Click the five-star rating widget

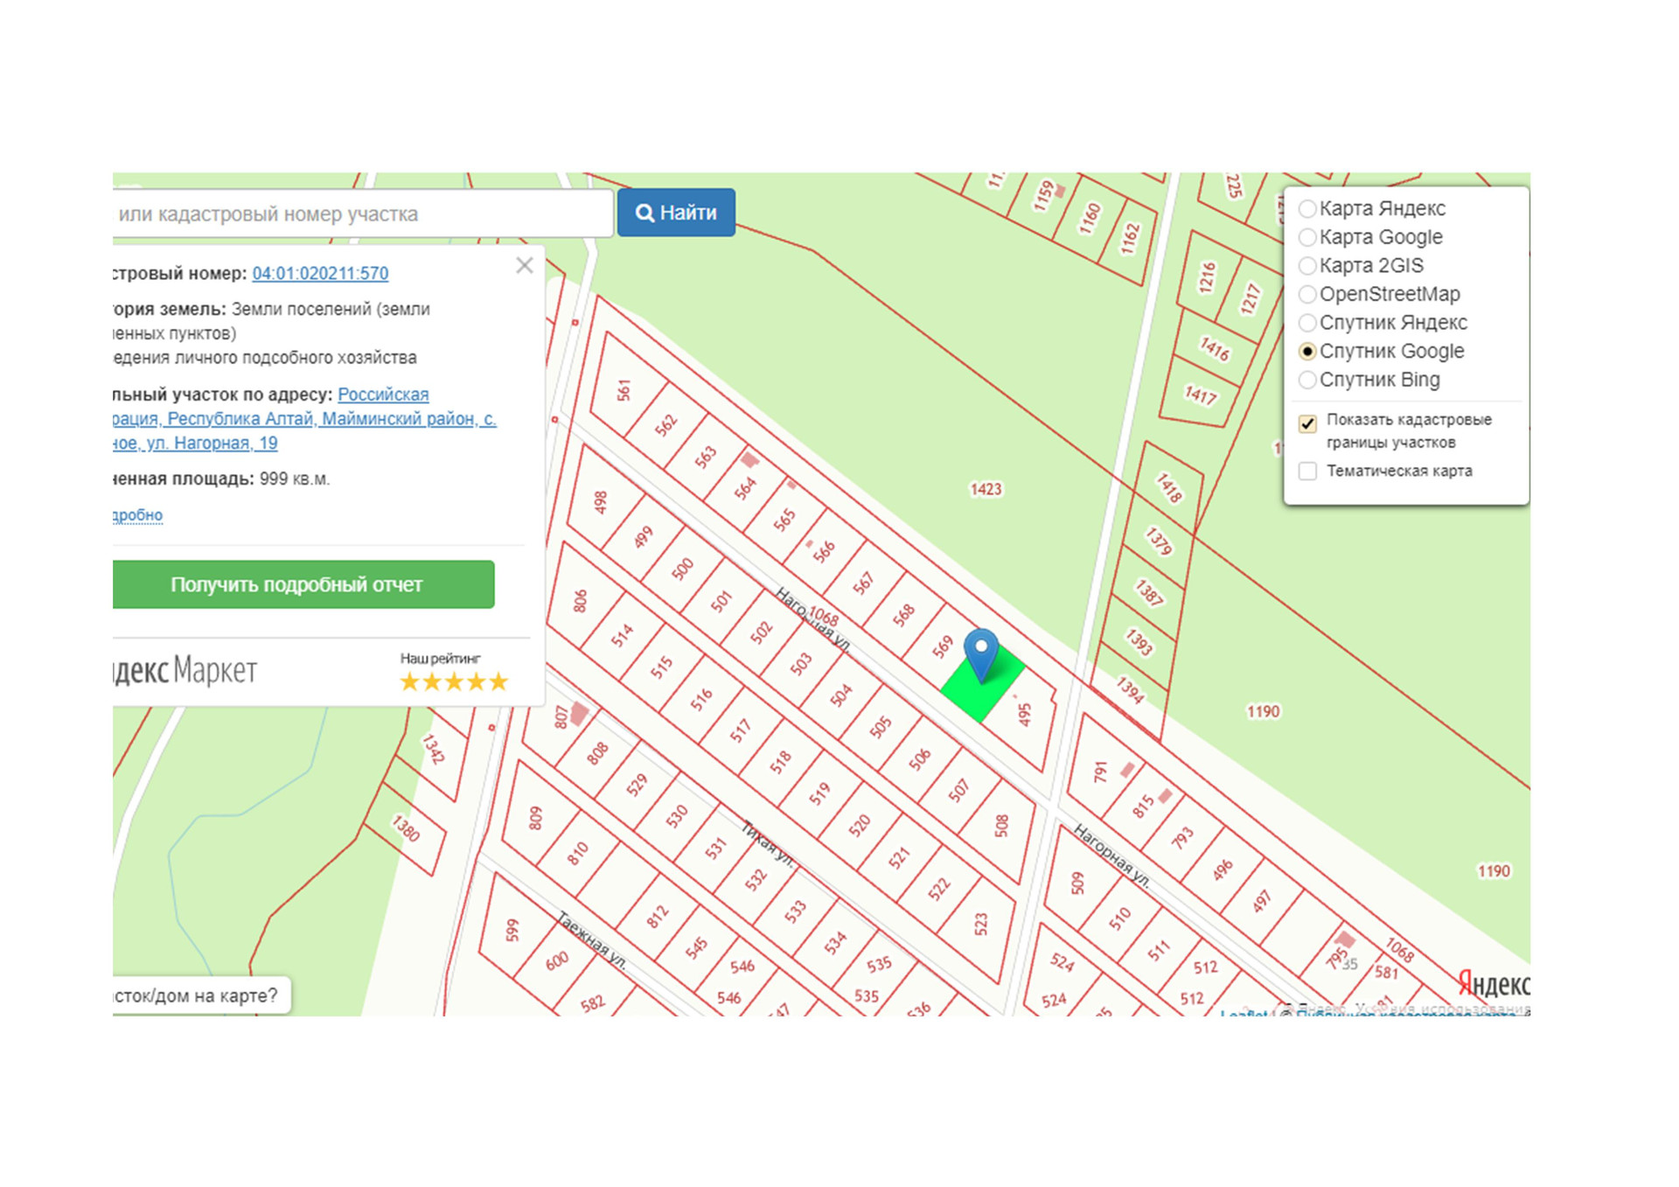tap(453, 681)
